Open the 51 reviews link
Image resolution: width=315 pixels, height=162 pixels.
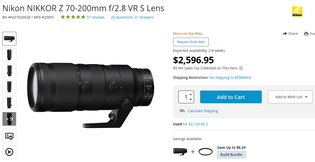(x=95, y=17)
